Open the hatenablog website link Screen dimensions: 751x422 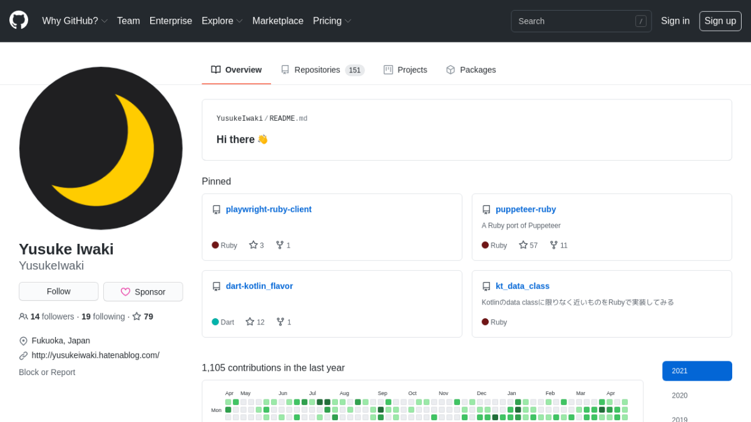(x=96, y=355)
